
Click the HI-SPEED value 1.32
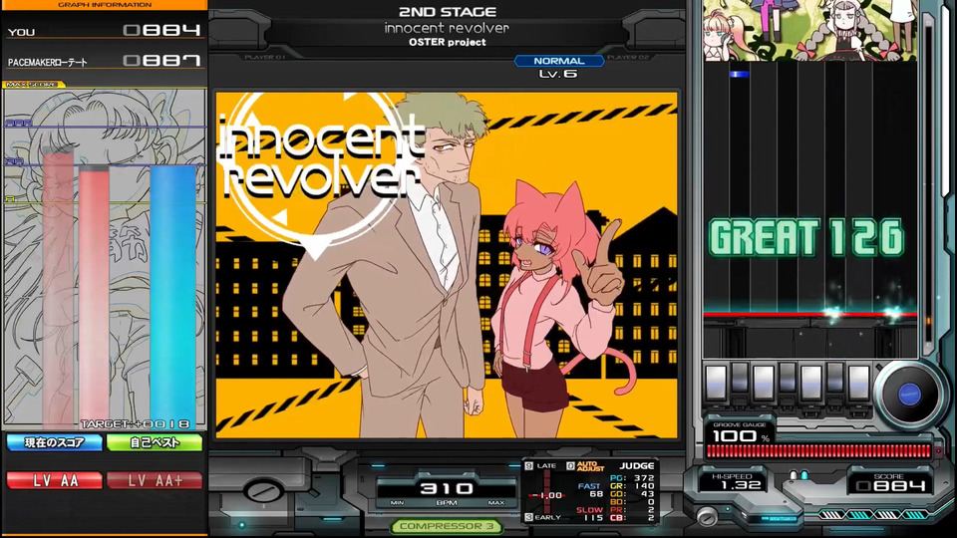coord(741,485)
